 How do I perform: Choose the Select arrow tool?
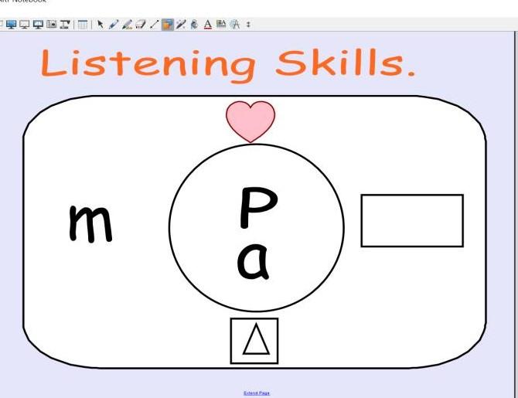click(x=101, y=25)
